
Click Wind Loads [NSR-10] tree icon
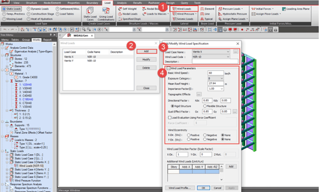coord(16,166)
